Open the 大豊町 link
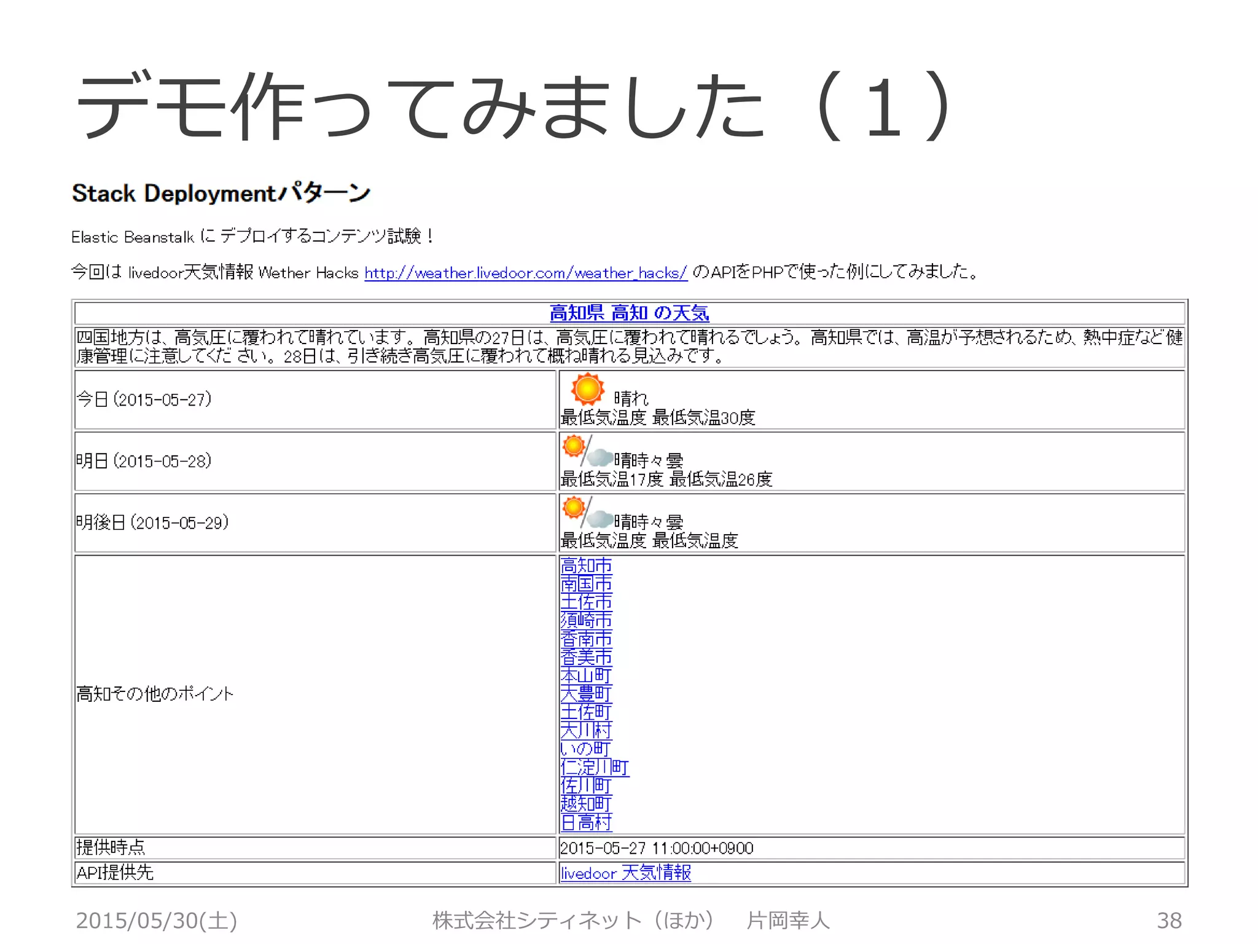Image resolution: width=1258 pixels, height=944 pixels. (586, 694)
